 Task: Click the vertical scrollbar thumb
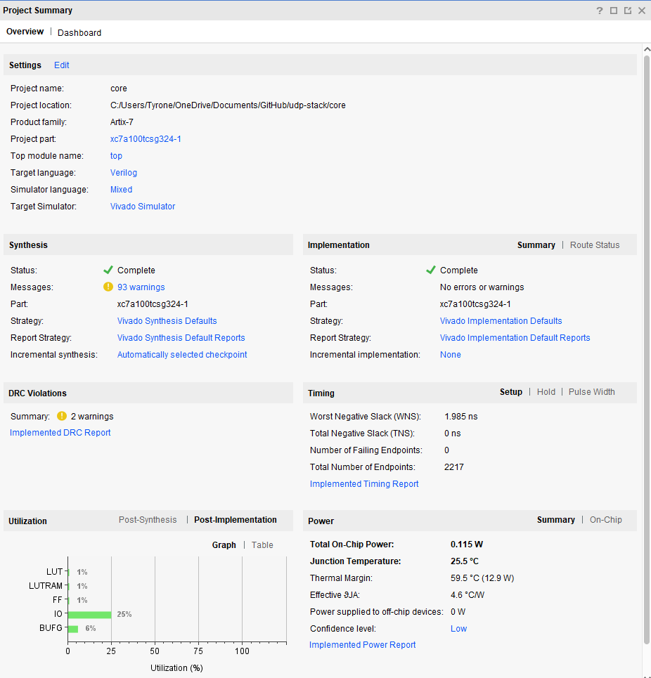coord(647,351)
